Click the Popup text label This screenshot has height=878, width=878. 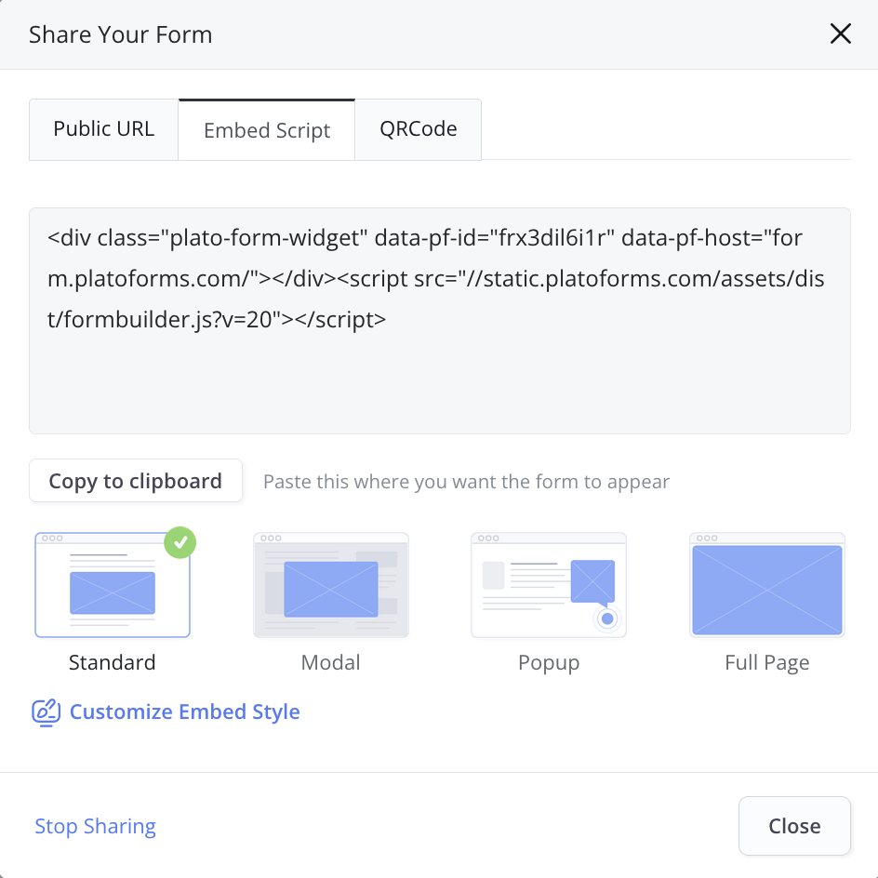pos(549,663)
